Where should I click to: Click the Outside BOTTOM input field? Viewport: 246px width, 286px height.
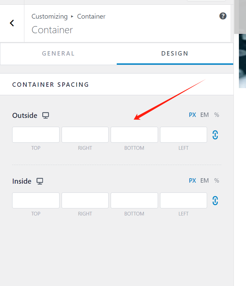tap(134, 135)
